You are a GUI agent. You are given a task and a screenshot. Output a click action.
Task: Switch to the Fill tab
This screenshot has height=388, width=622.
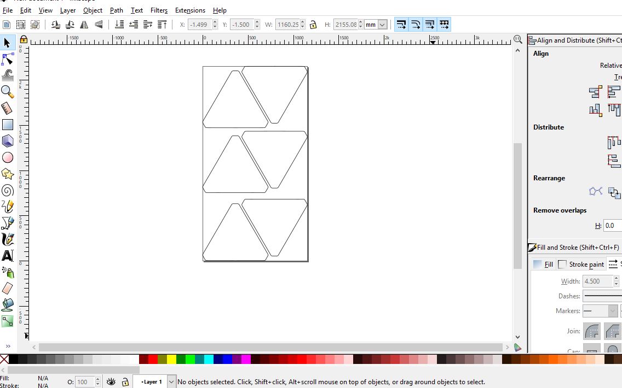tap(544, 264)
